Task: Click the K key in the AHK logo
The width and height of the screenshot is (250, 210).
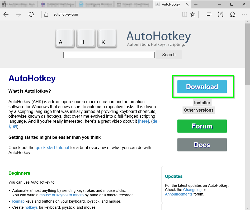Action: coord(107,39)
